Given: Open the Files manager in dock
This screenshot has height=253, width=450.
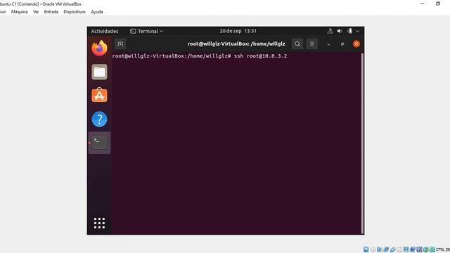Looking at the screenshot, I should pyautogui.click(x=99, y=72).
